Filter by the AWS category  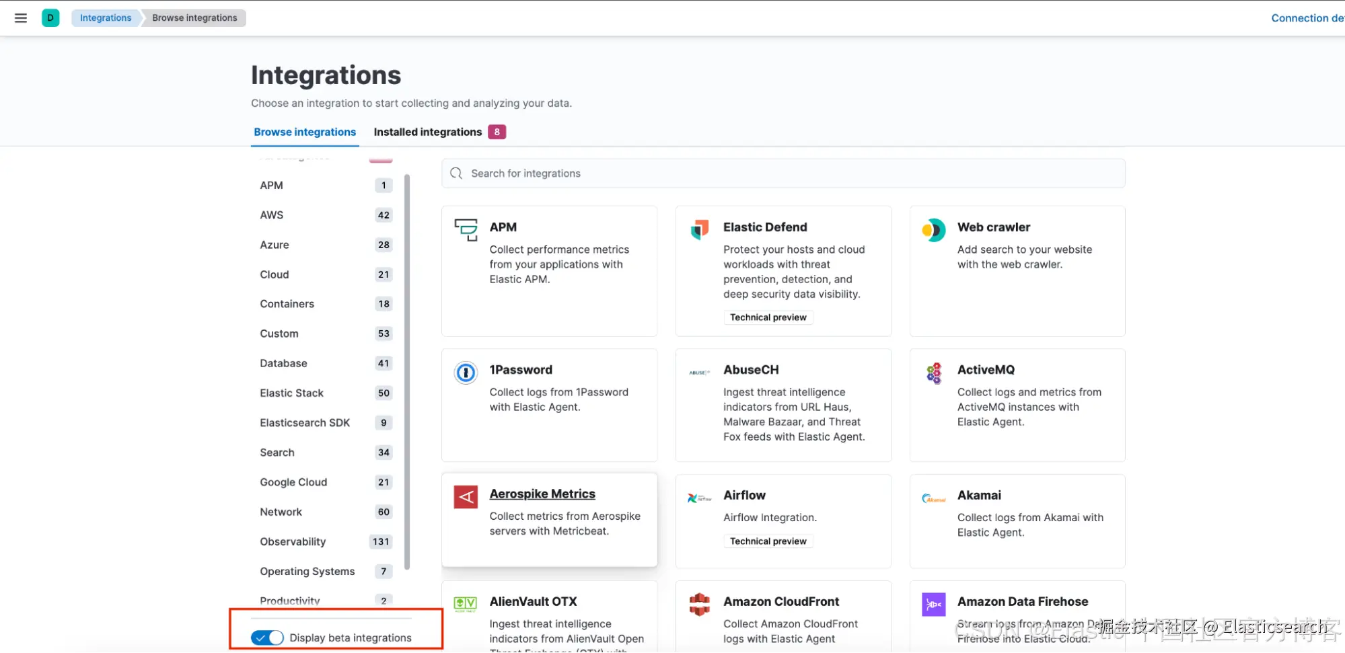click(x=272, y=215)
